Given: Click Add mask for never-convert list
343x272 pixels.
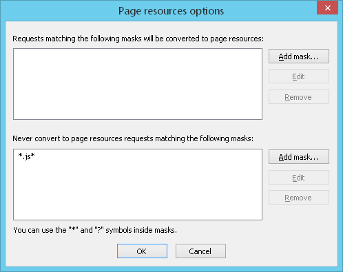Looking at the screenshot, I should tap(299, 157).
